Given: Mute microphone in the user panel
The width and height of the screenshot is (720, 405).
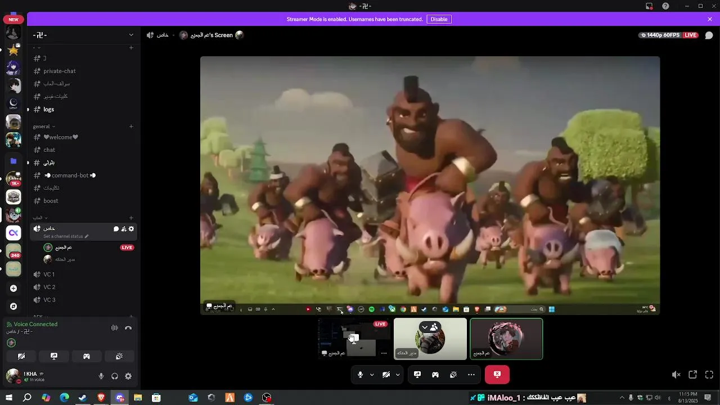Looking at the screenshot, I should 101,376.
